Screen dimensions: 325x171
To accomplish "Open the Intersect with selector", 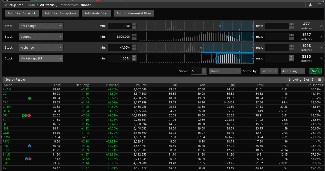I will (x=76, y=5).
